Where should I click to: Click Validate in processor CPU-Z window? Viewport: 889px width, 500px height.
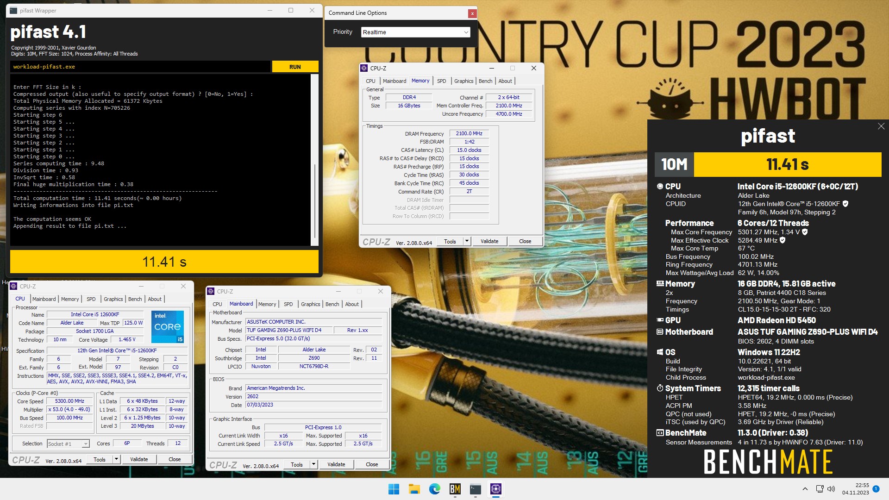click(139, 459)
